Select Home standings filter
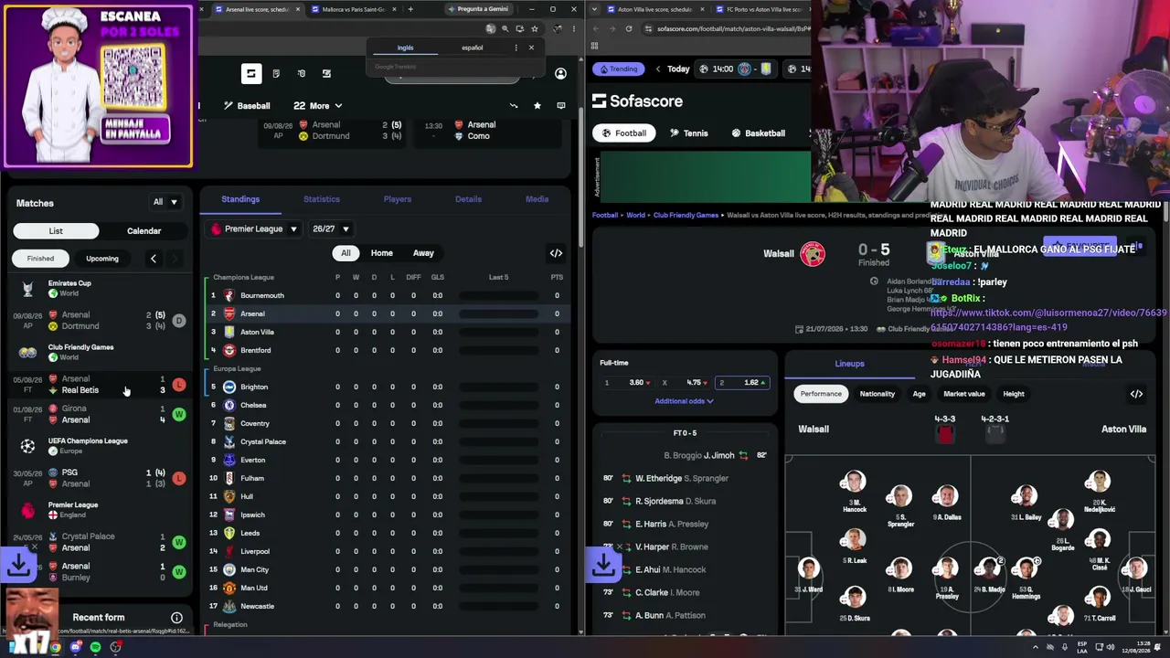1170x658 pixels. 382,253
